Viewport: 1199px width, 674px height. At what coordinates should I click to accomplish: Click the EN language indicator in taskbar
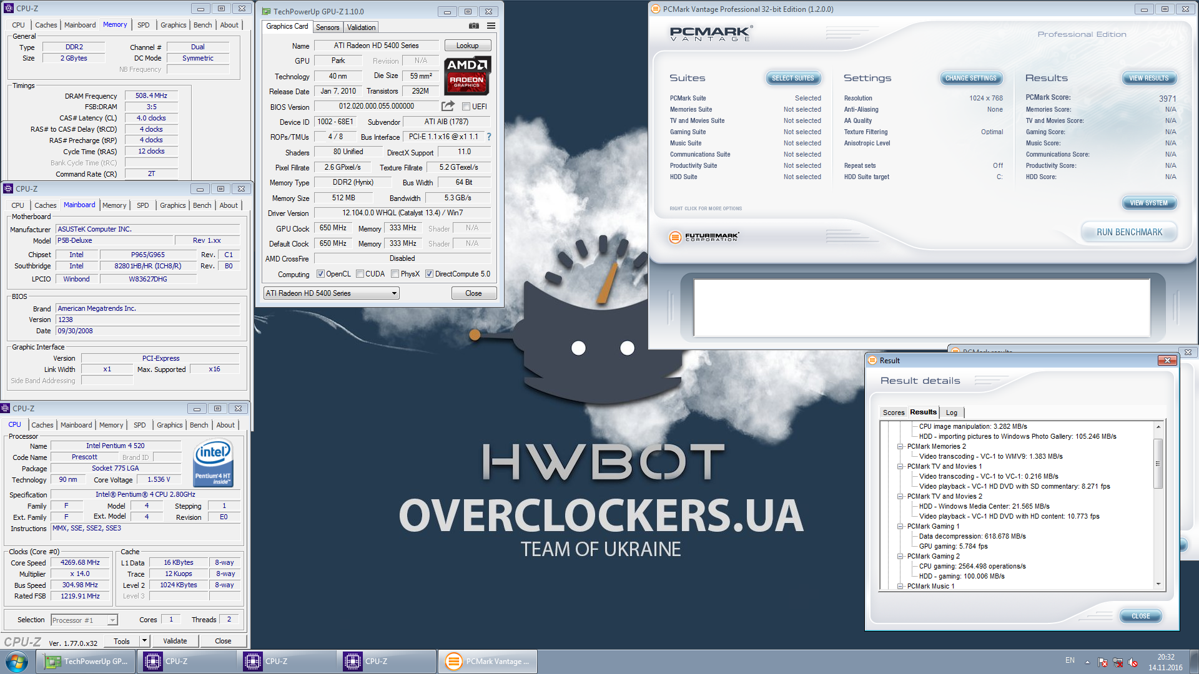(1070, 660)
